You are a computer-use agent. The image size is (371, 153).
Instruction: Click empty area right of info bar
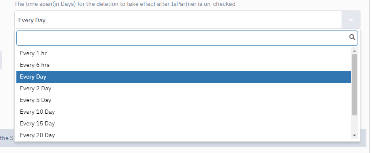pos(368,138)
